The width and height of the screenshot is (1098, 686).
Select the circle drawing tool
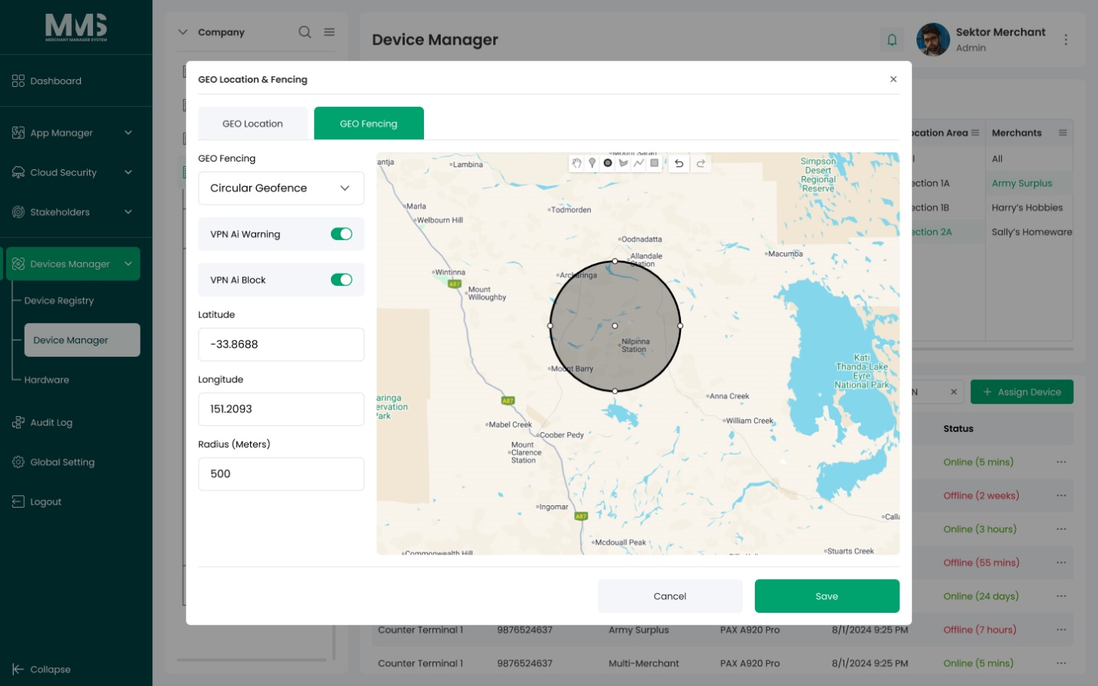pos(608,163)
